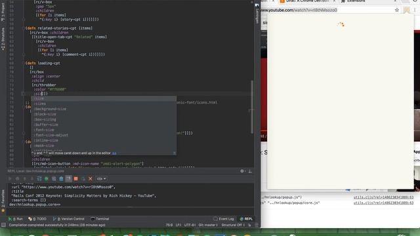Click the blue house icon in REPL toolbar

61,178
